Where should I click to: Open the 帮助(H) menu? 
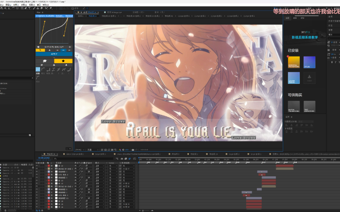45,5
